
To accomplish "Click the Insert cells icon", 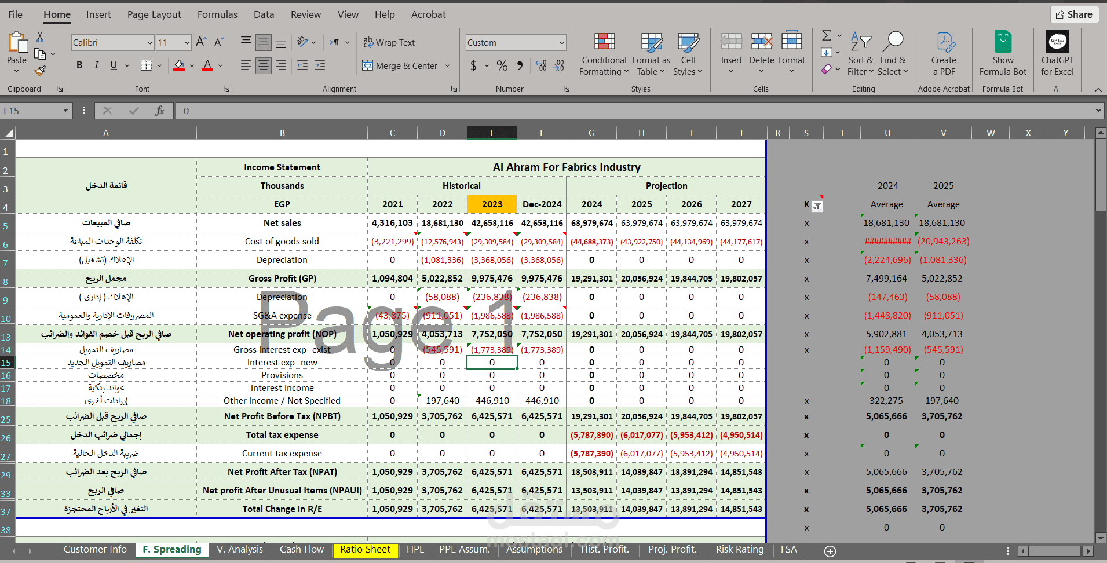I will click(x=731, y=42).
